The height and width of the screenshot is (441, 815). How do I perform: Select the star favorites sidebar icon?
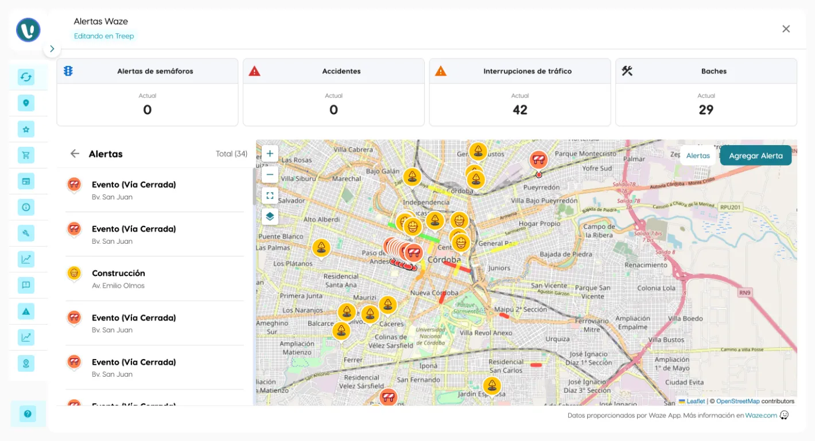[26, 129]
